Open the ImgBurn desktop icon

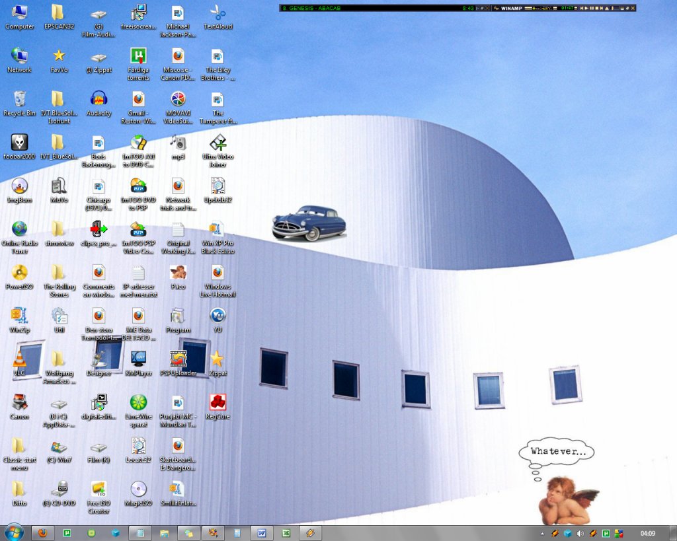click(x=19, y=186)
